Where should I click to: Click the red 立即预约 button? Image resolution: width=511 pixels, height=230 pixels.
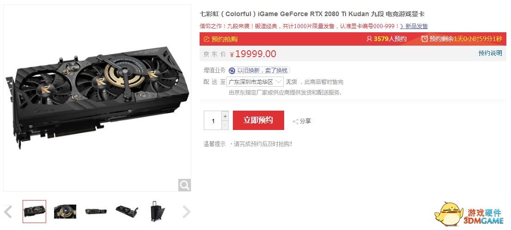pos(258,120)
